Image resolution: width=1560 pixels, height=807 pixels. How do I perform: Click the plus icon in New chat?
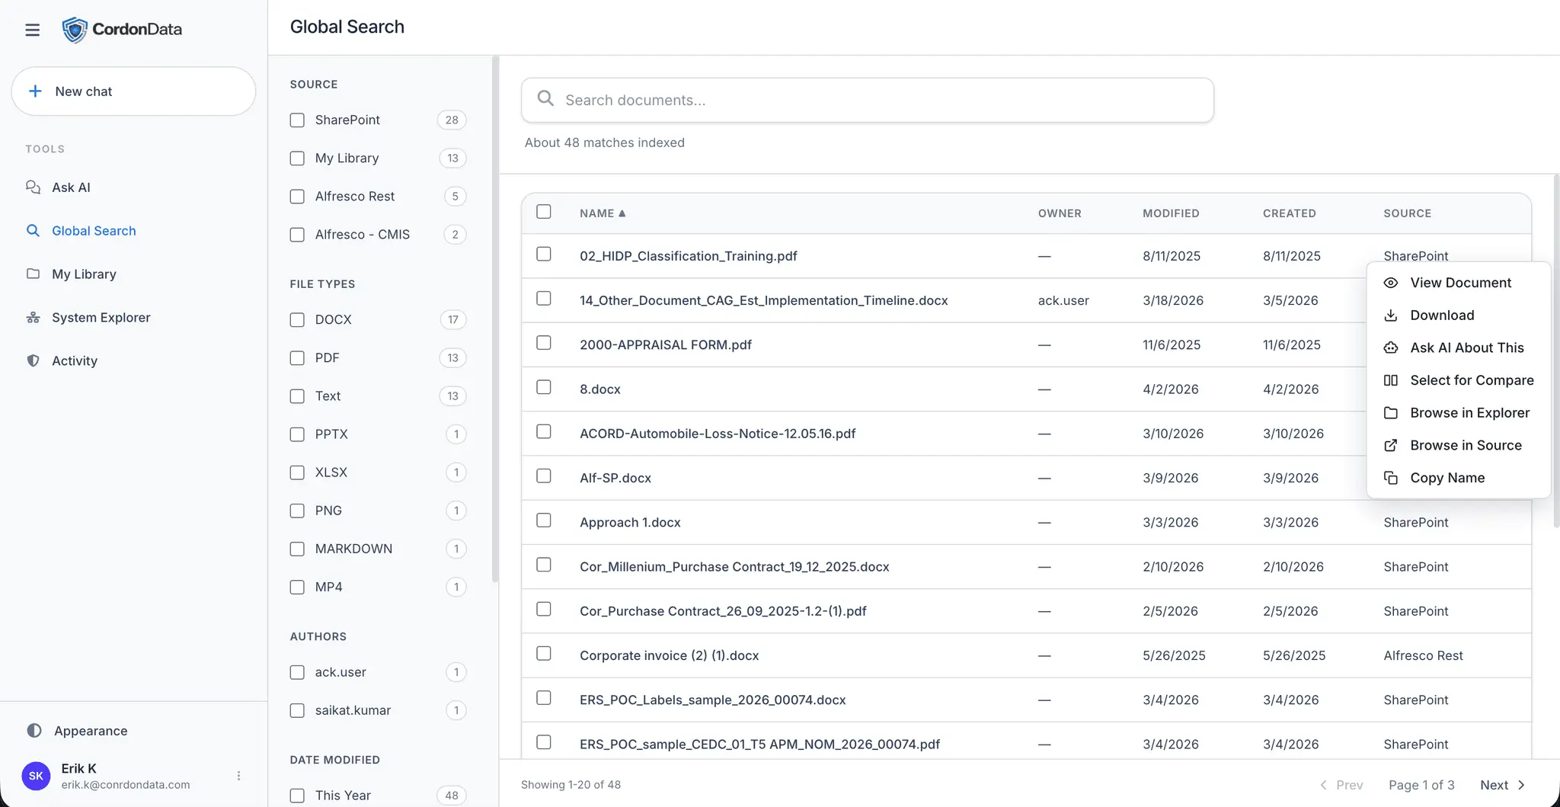click(x=35, y=91)
